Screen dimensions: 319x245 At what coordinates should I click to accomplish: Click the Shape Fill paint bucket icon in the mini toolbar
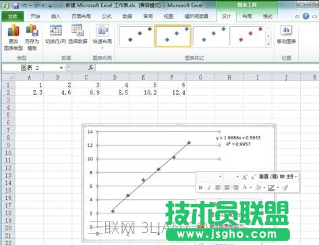click(258, 187)
